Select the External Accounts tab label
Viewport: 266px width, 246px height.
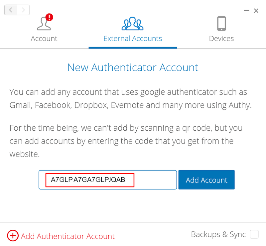pos(133,39)
